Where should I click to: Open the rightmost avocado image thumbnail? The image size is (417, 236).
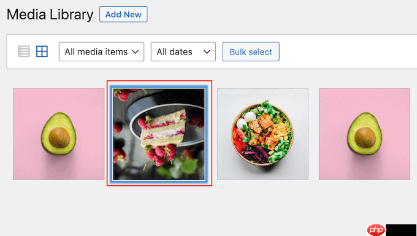pos(365,134)
